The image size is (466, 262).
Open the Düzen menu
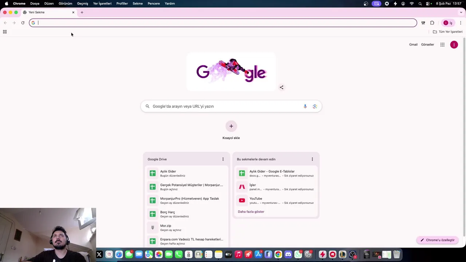(49, 4)
